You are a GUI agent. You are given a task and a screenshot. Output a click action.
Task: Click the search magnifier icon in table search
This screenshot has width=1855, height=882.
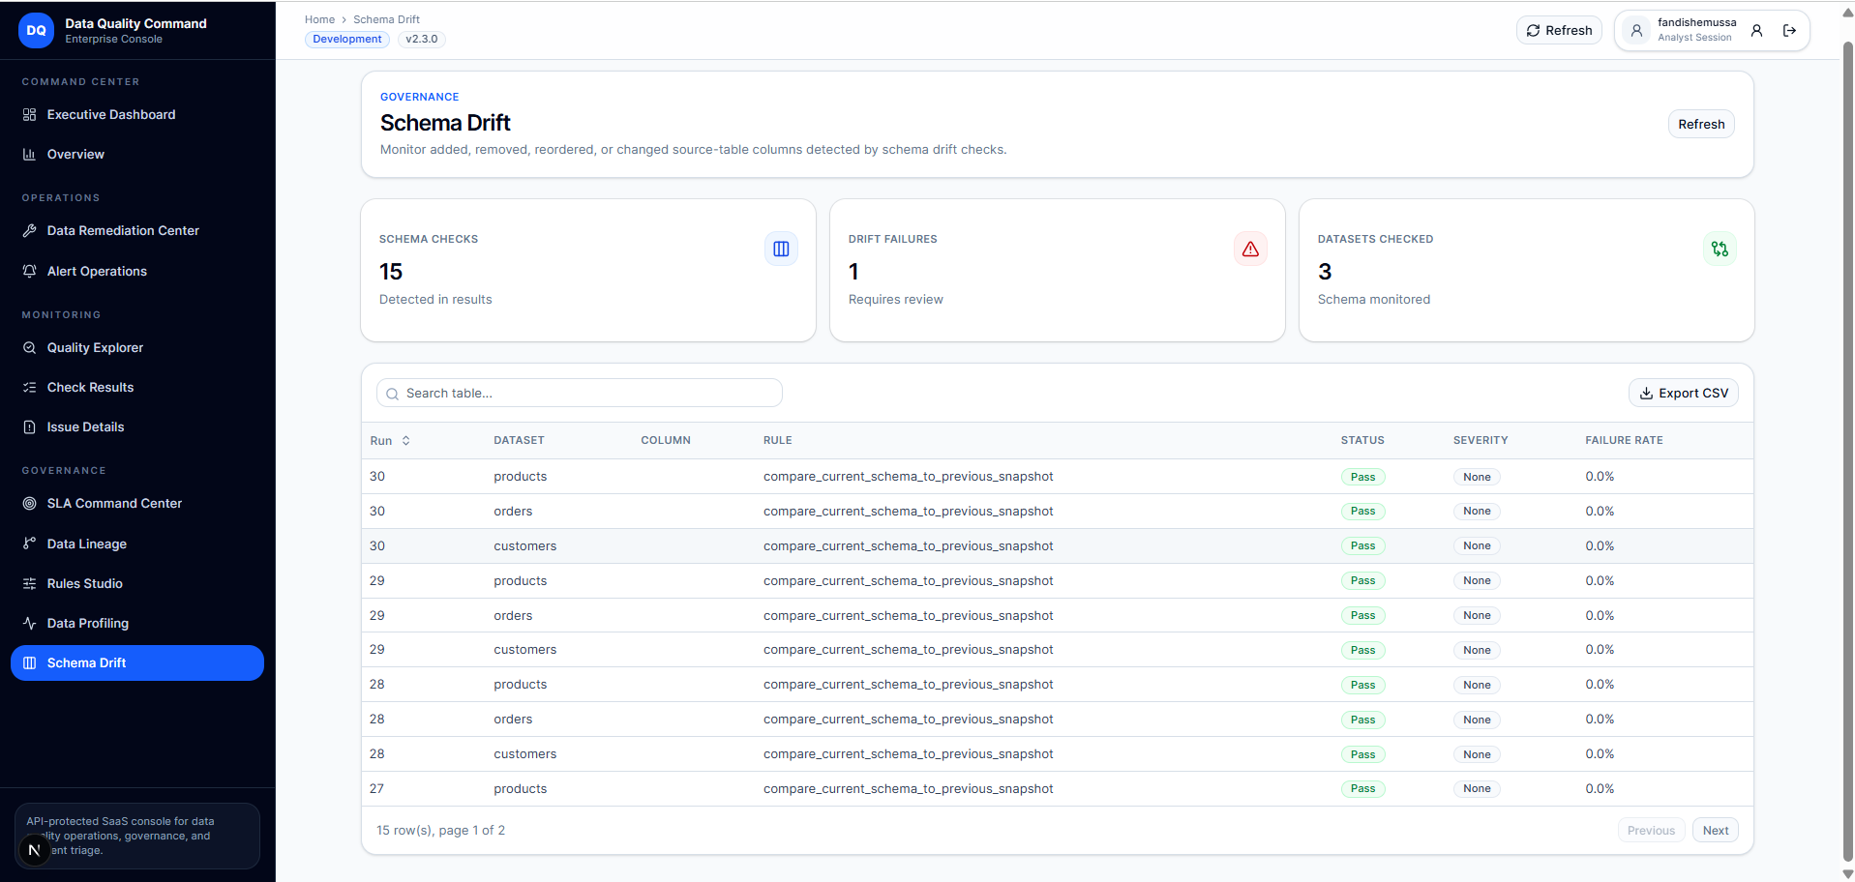(x=392, y=394)
